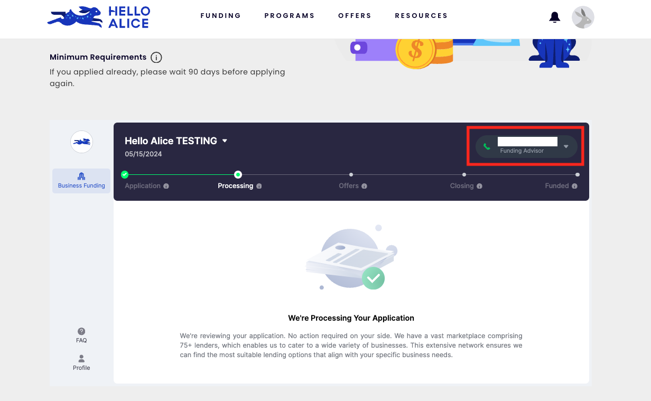This screenshot has height=401, width=651.
Task: Open the RESOURCES nav menu
Action: pos(421,16)
